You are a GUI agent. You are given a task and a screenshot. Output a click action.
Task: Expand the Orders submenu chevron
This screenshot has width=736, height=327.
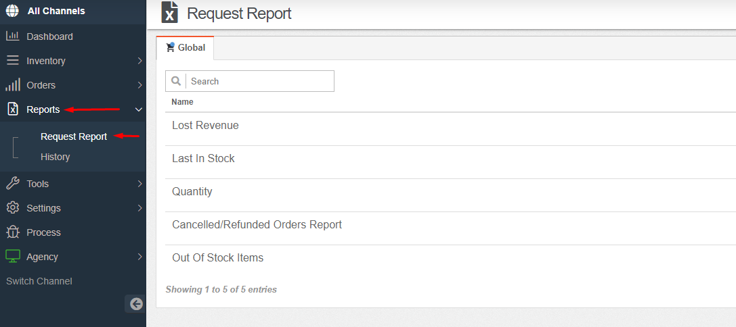[x=139, y=85]
